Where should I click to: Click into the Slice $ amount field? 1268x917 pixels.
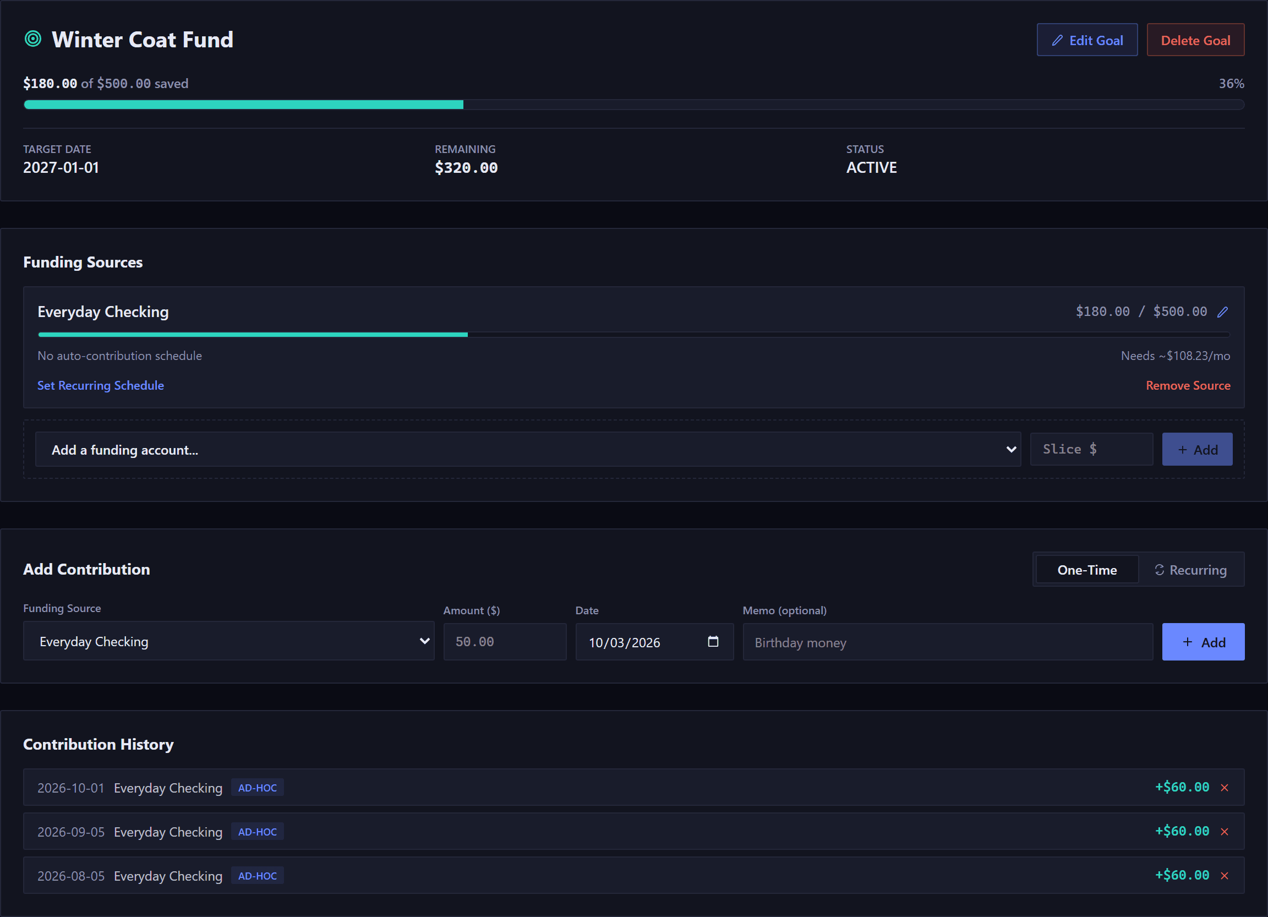1091,449
